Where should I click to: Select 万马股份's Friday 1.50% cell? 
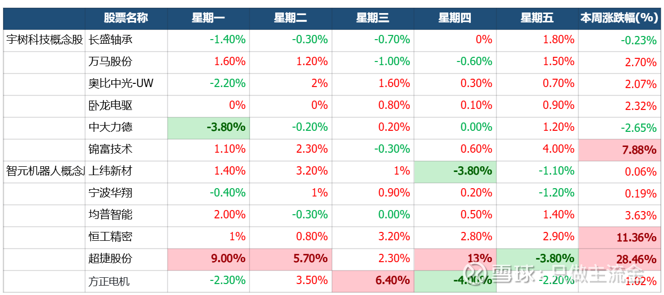(x=537, y=62)
